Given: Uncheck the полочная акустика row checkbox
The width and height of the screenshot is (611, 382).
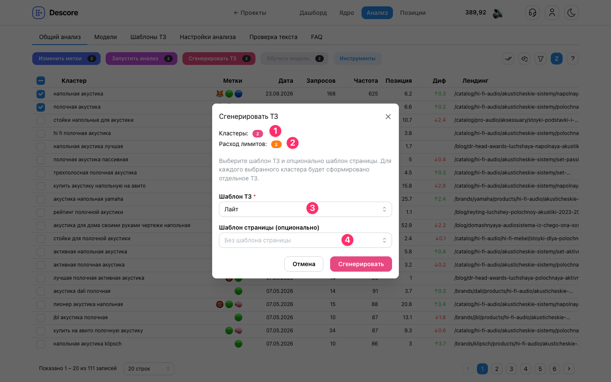Looking at the screenshot, I should (x=41, y=107).
